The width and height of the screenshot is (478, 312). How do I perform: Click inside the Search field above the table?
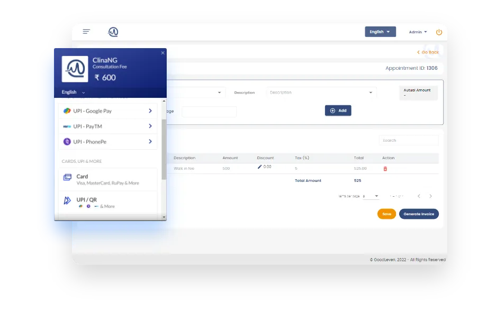(x=408, y=140)
